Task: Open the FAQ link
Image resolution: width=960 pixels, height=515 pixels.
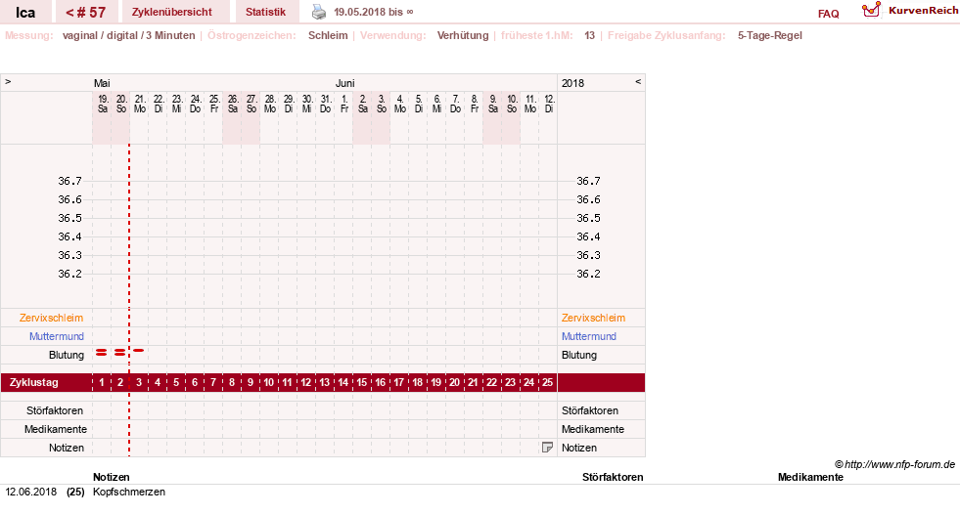Action: tap(828, 14)
